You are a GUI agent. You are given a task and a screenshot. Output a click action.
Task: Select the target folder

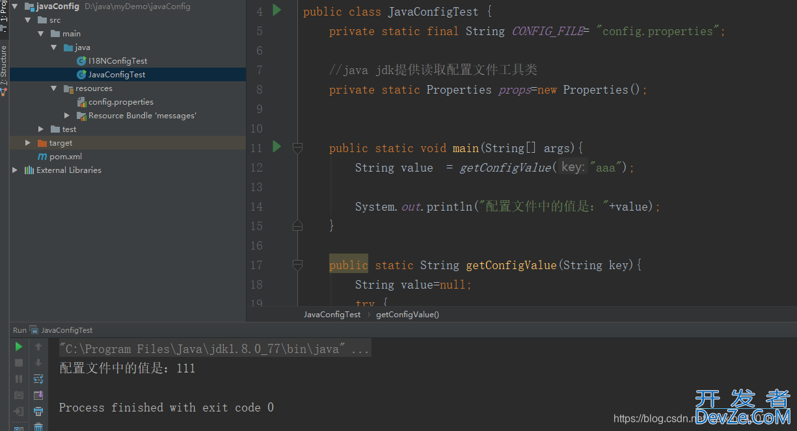click(x=61, y=143)
